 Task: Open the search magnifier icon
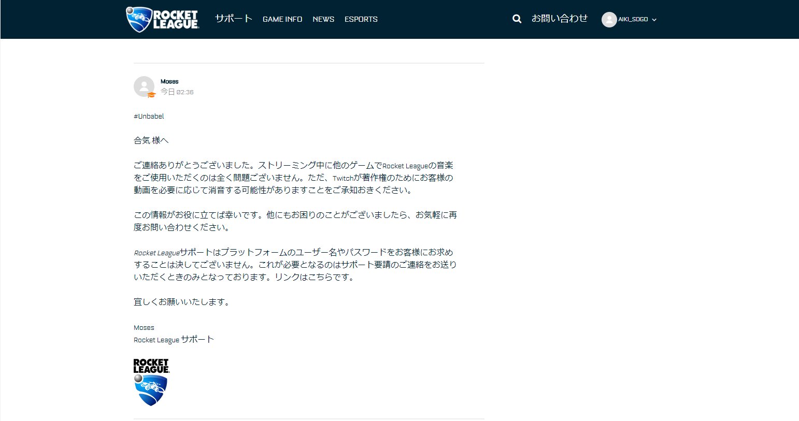point(517,19)
